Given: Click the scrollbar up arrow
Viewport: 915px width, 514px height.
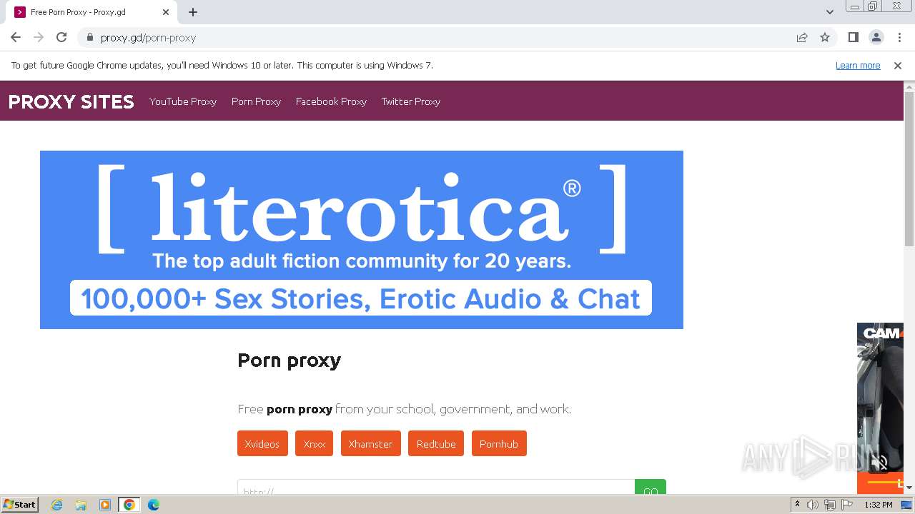Looking at the screenshot, I should [x=909, y=86].
